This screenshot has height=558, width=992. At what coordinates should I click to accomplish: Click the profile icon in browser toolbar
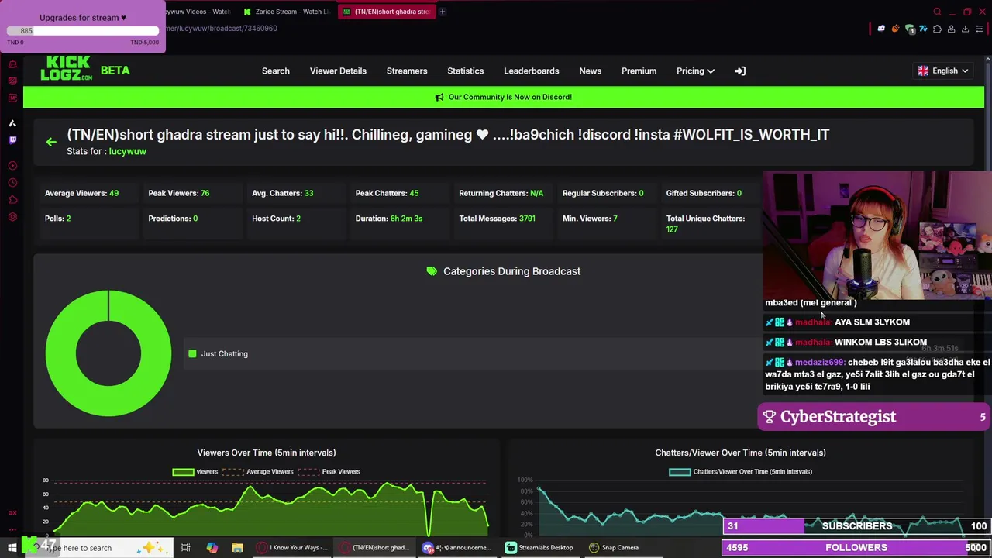coord(951,29)
